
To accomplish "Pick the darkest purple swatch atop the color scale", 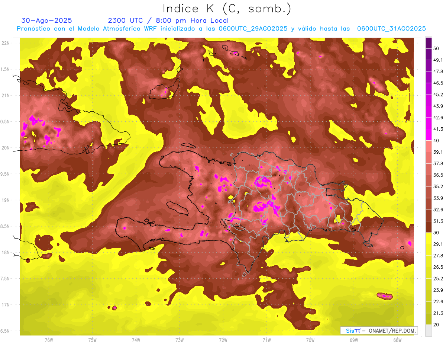I will [429, 42].
